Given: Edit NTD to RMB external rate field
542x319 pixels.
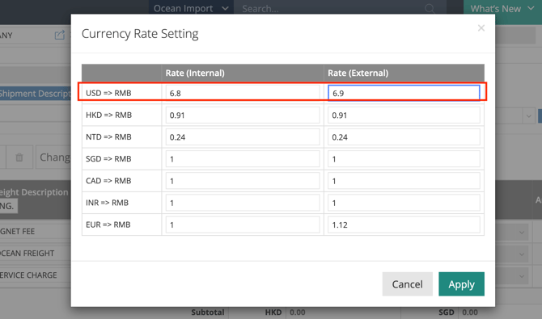Looking at the screenshot, I should tap(404, 137).
